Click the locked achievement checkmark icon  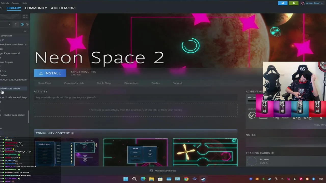[252, 115]
